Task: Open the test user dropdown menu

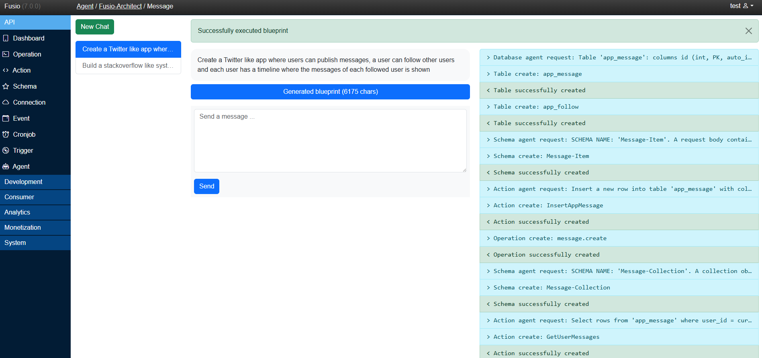Action: [741, 6]
